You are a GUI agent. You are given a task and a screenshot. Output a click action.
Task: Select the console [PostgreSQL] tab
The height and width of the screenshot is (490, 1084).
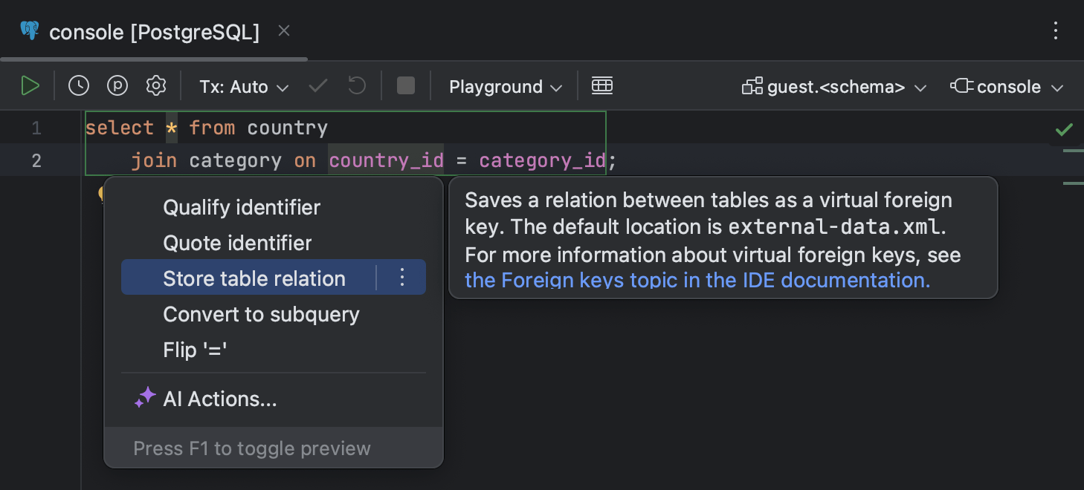152,32
